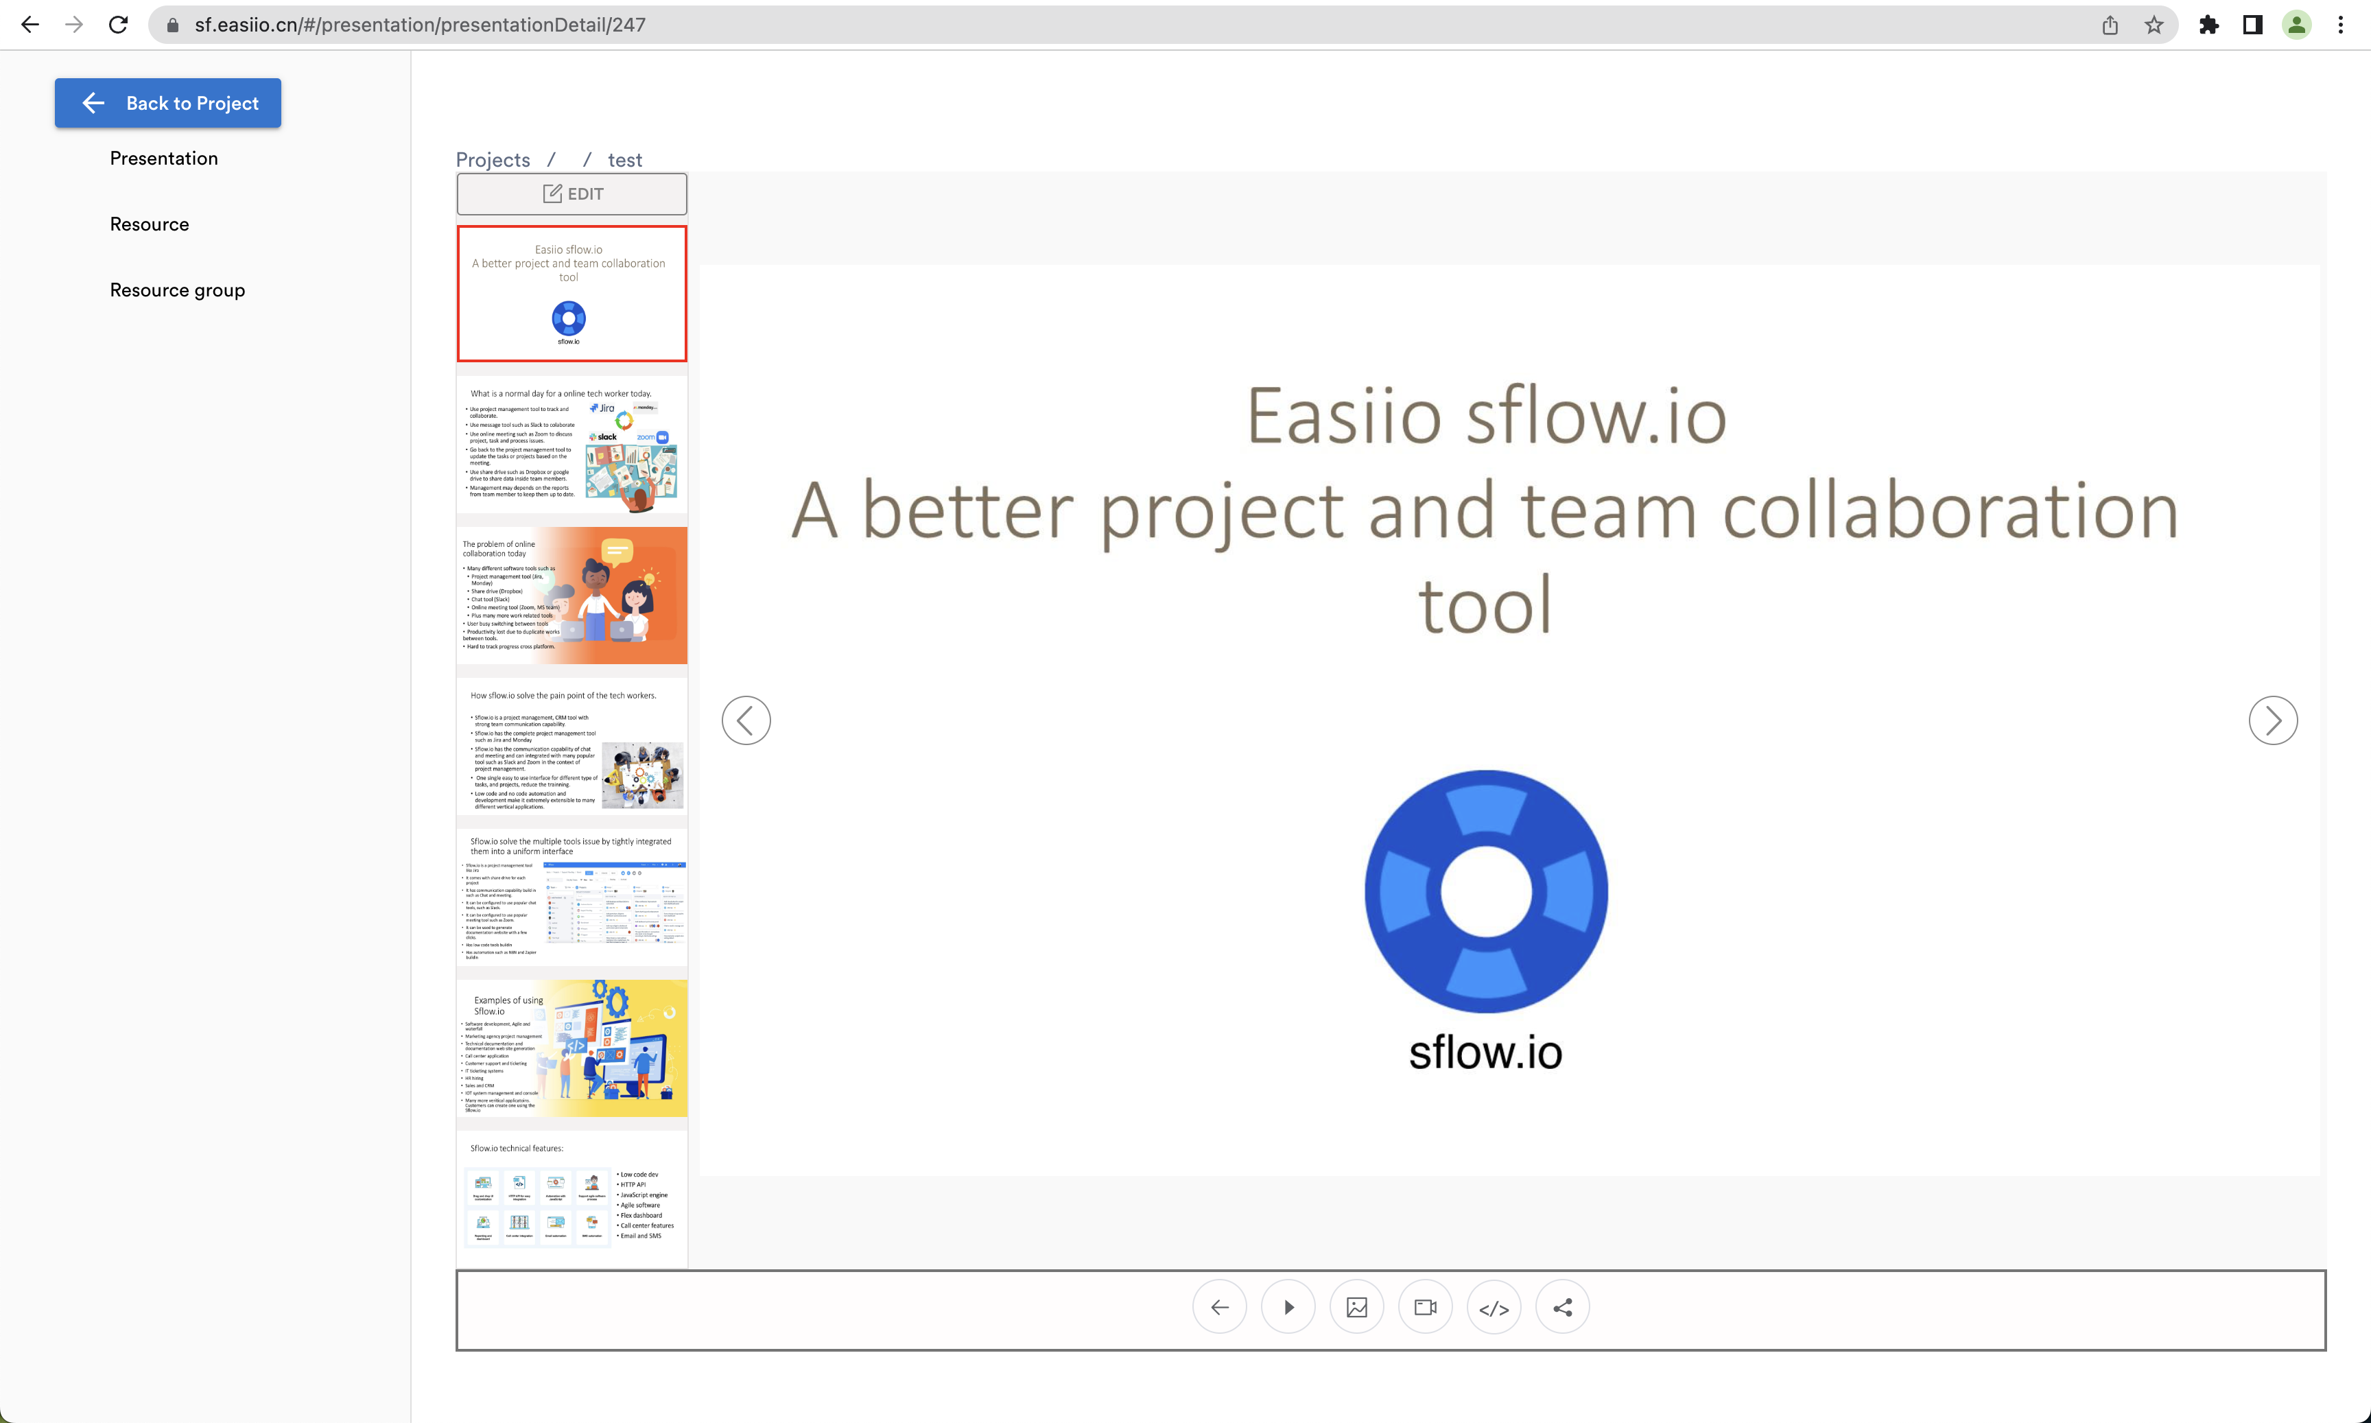Open the embed code icon
This screenshot has height=1423, width=2371.
click(1494, 1307)
